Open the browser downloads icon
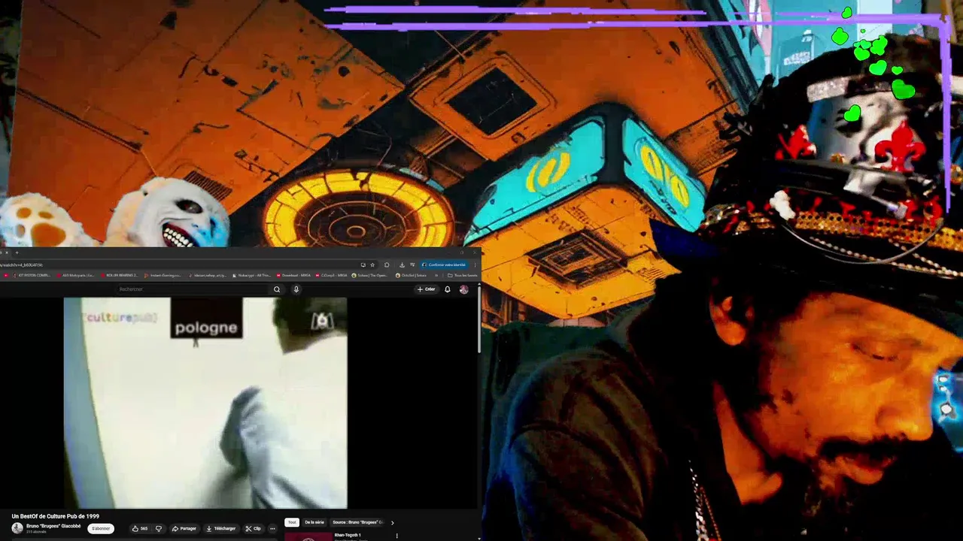Viewport: 963px width, 541px height. (402, 264)
